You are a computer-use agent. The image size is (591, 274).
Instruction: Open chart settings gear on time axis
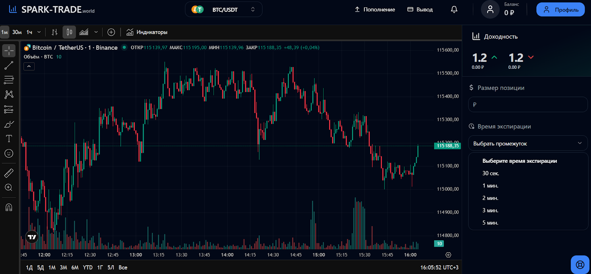448,255
